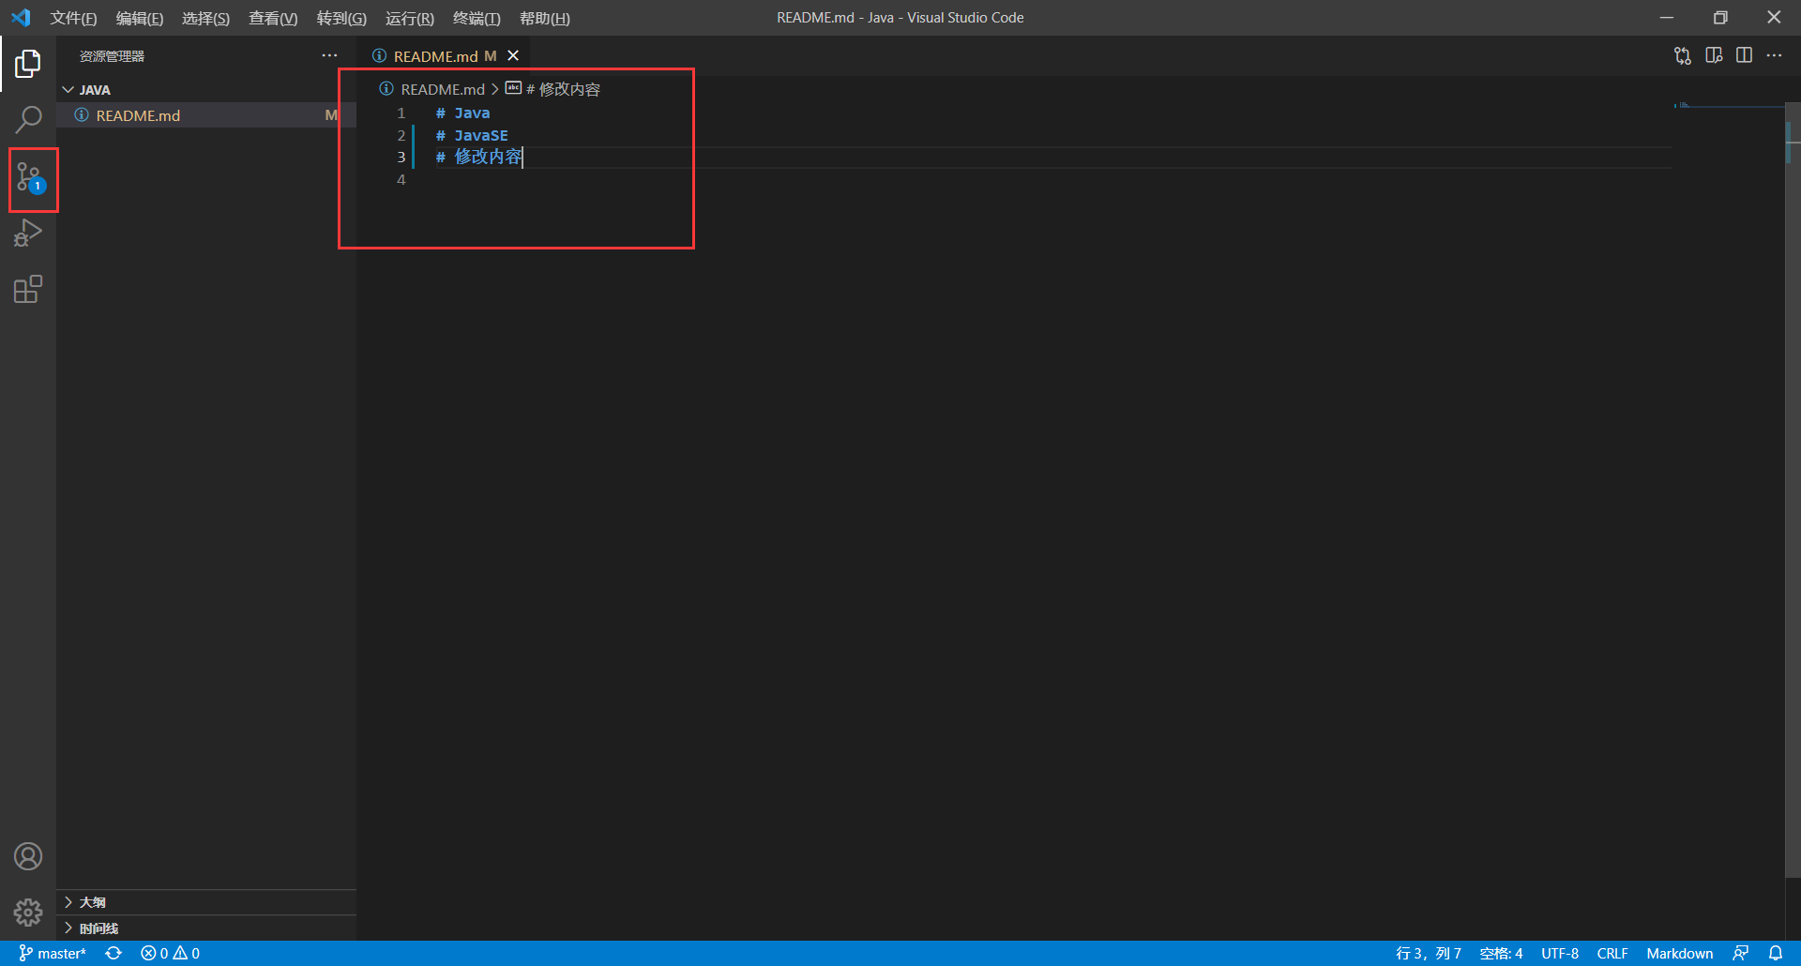1801x966 pixels.
Task: Click the 资源管理器 panel title
Action: [112, 56]
